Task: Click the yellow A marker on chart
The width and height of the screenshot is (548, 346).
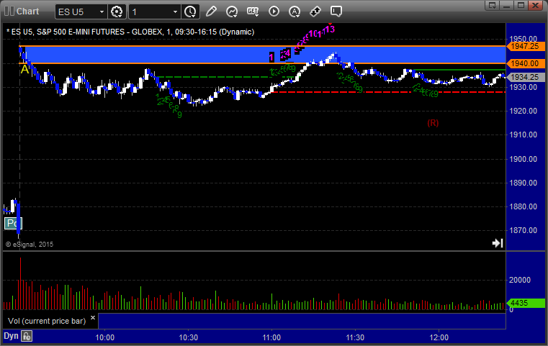Action: click(x=24, y=69)
